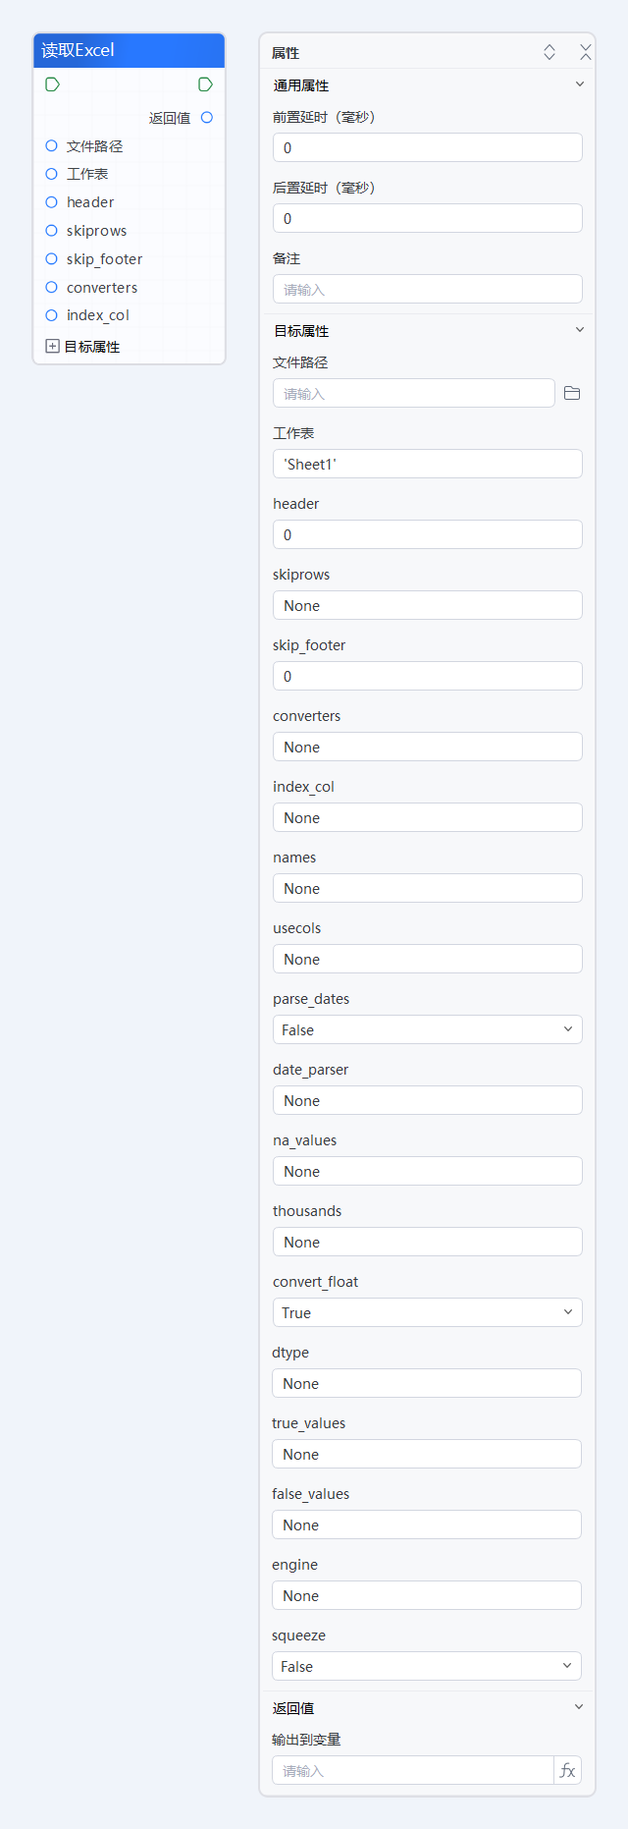Click the 备注 text field
The image size is (628, 1829).
tap(427, 289)
